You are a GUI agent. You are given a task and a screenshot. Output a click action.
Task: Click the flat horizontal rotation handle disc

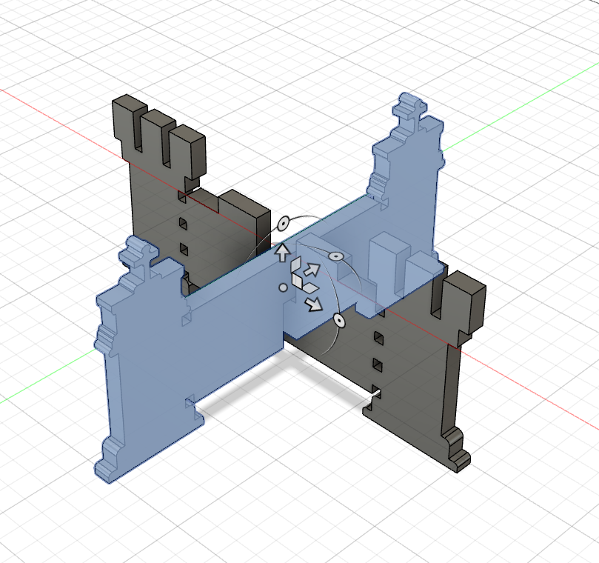tap(336, 256)
